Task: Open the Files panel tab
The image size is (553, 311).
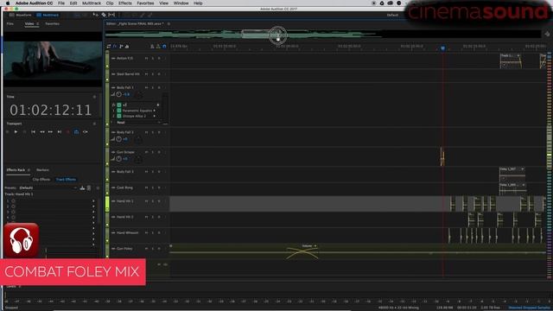Action: pyautogui.click(x=10, y=23)
